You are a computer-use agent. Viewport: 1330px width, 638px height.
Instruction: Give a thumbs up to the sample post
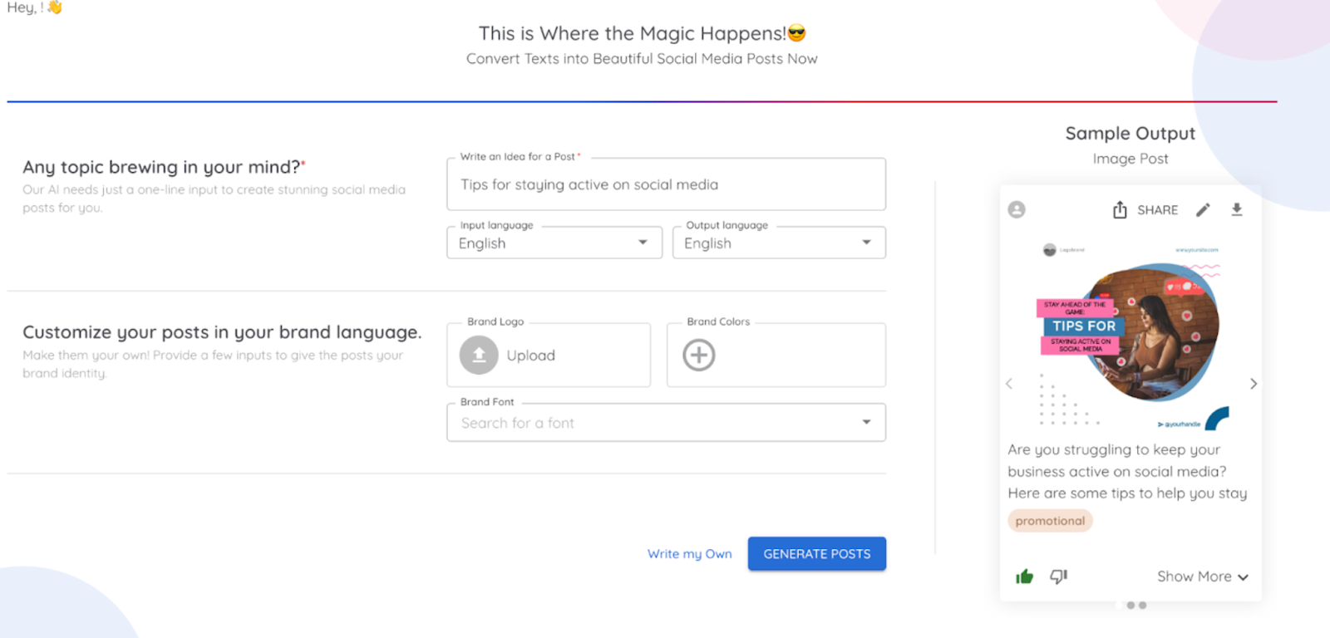tap(1023, 576)
